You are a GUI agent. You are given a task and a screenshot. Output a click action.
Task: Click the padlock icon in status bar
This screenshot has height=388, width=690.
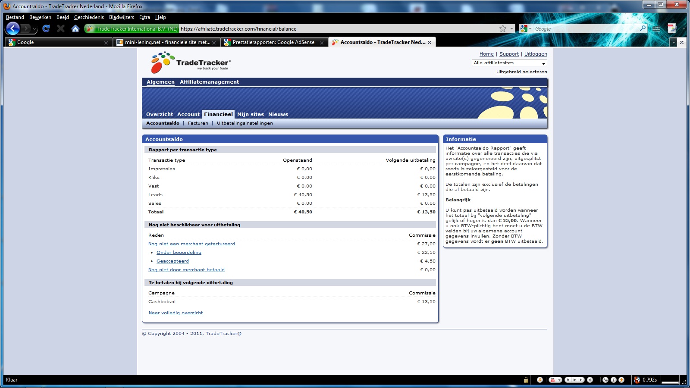pos(526,380)
